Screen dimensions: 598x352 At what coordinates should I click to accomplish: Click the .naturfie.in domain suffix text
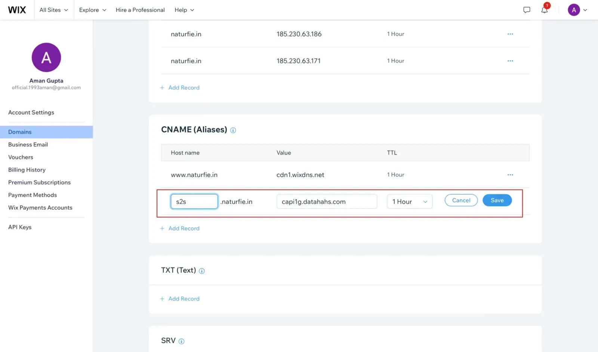click(x=236, y=202)
